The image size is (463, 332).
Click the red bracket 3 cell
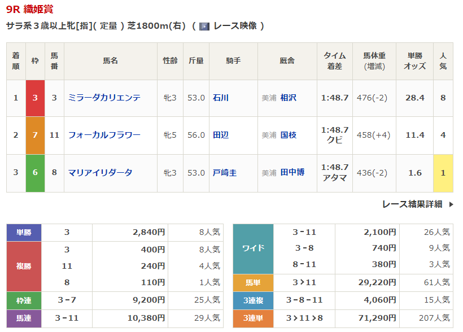tap(35, 98)
